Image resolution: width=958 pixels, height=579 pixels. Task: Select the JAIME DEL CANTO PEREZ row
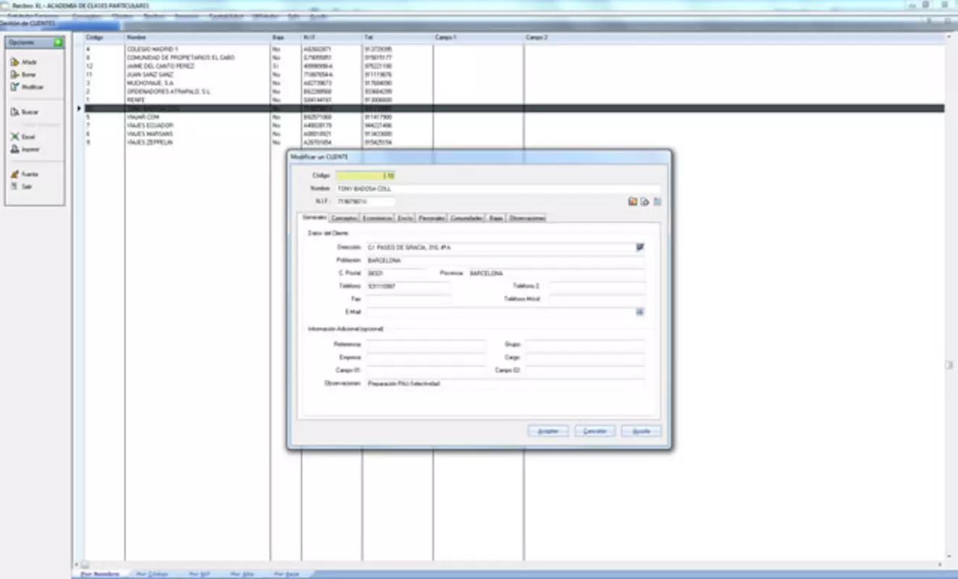coord(514,66)
